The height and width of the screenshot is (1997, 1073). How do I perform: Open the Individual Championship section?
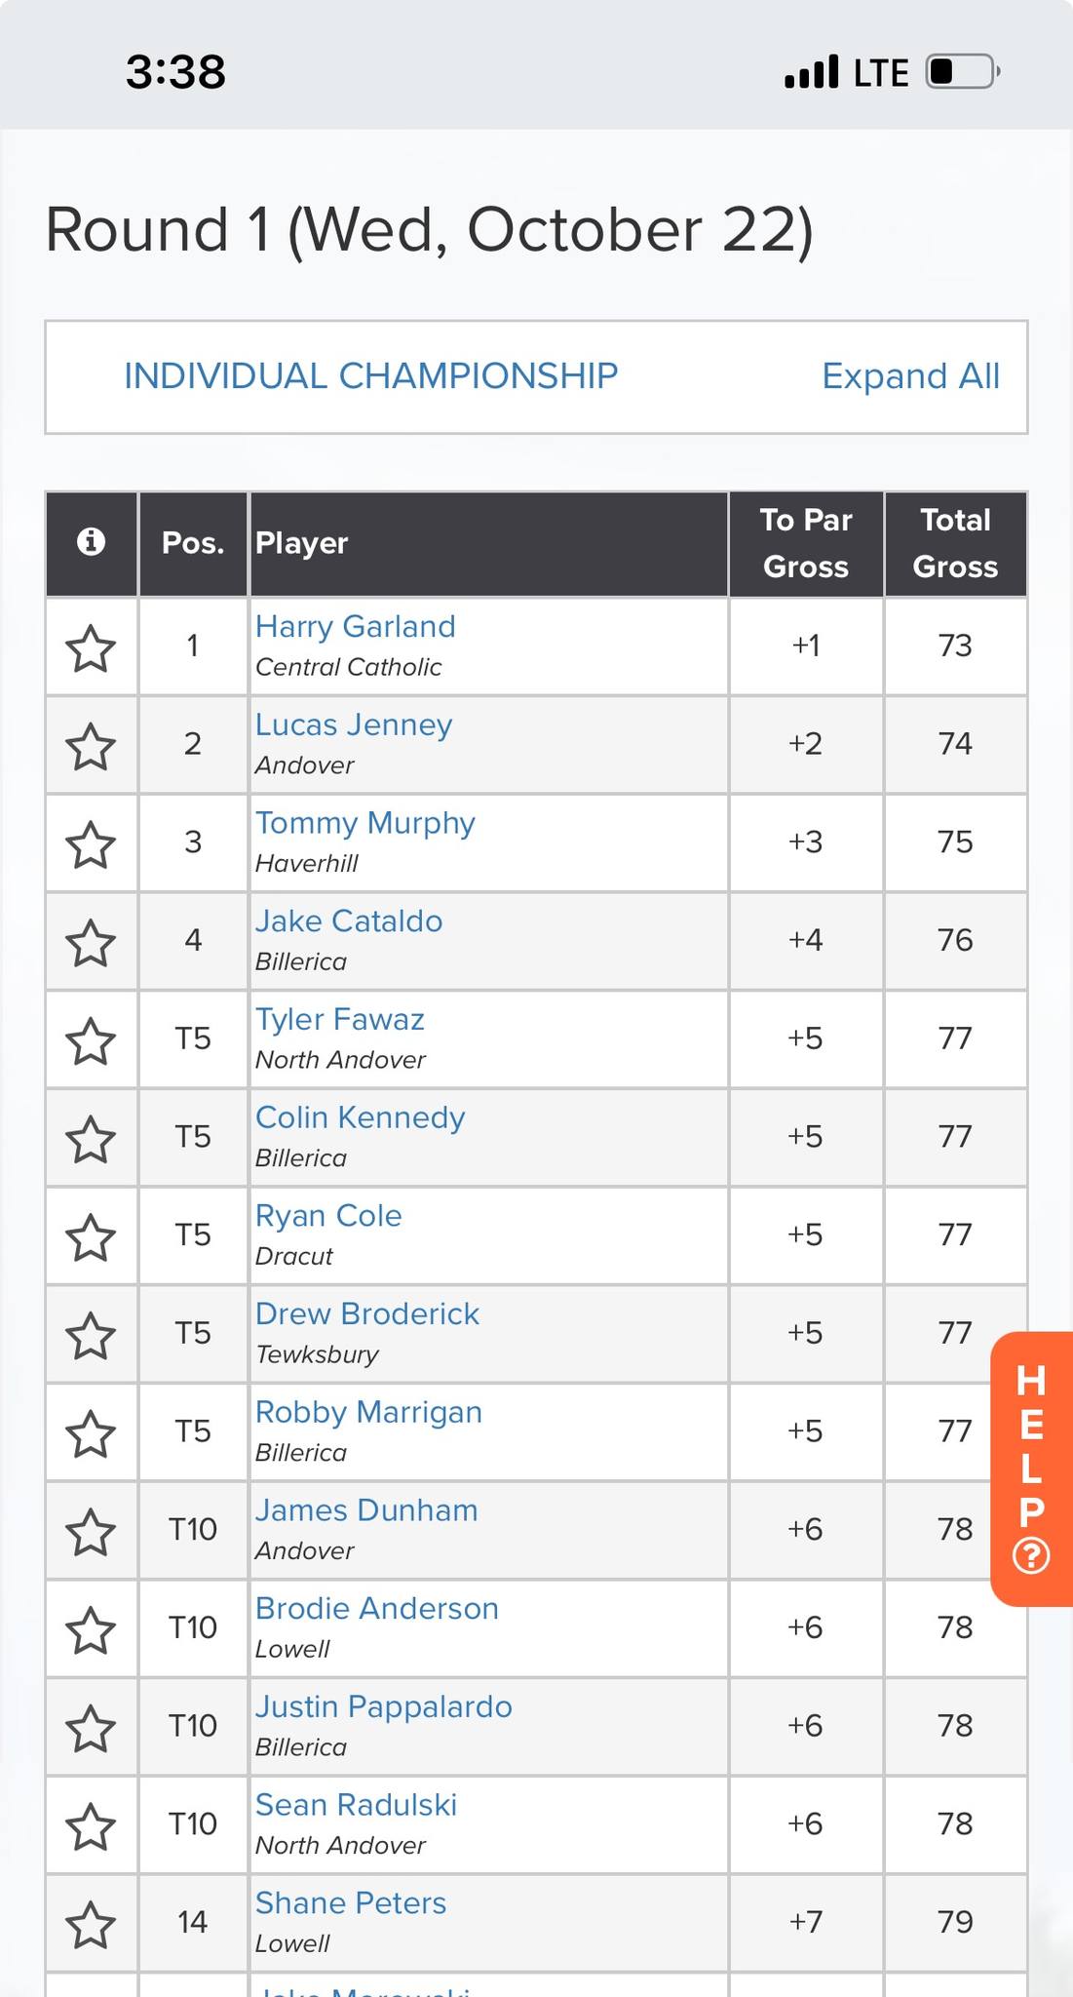(370, 376)
